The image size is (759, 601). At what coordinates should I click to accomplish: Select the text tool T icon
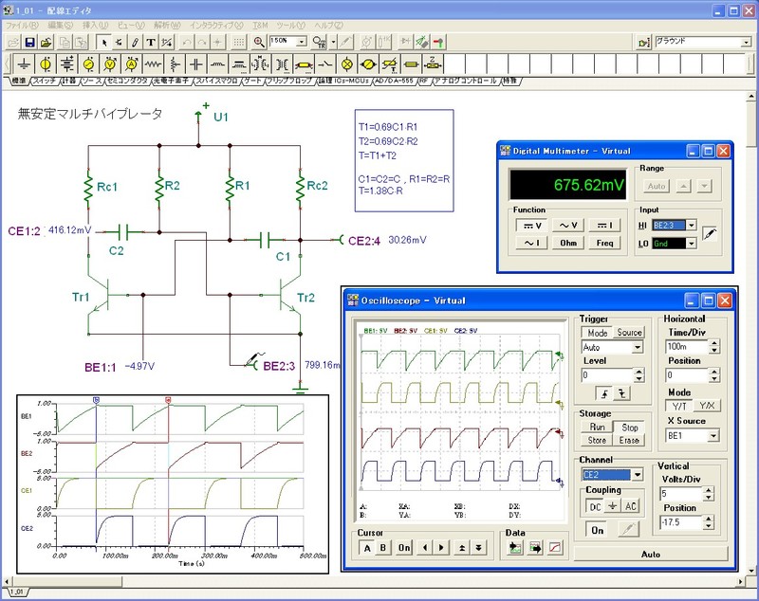(151, 43)
